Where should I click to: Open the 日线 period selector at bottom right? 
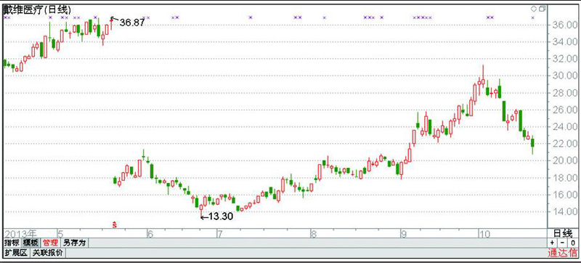pyautogui.click(x=563, y=233)
